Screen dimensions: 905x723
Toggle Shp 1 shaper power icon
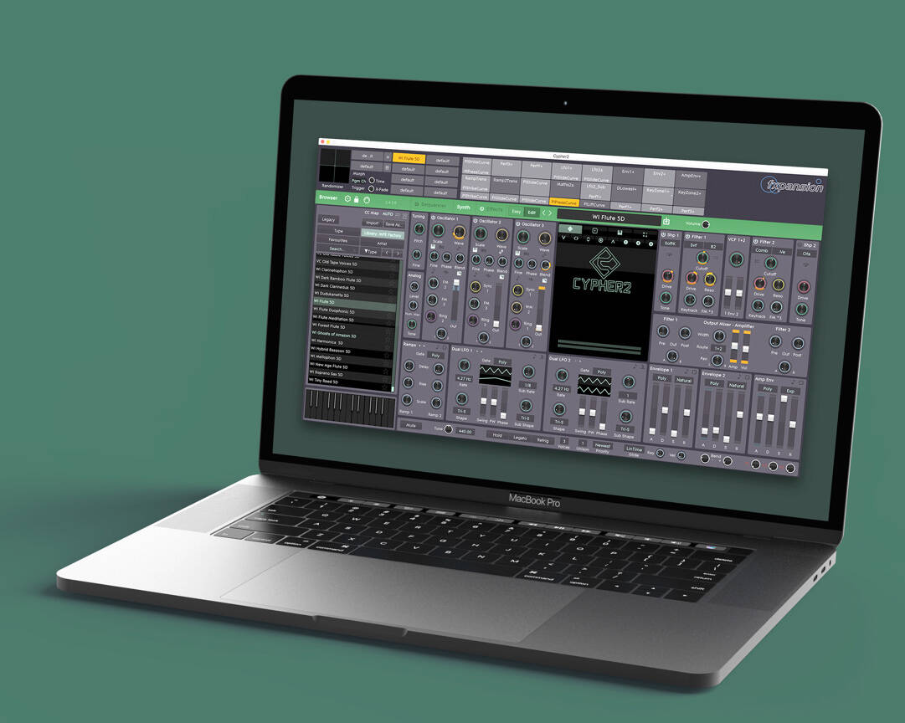point(663,235)
